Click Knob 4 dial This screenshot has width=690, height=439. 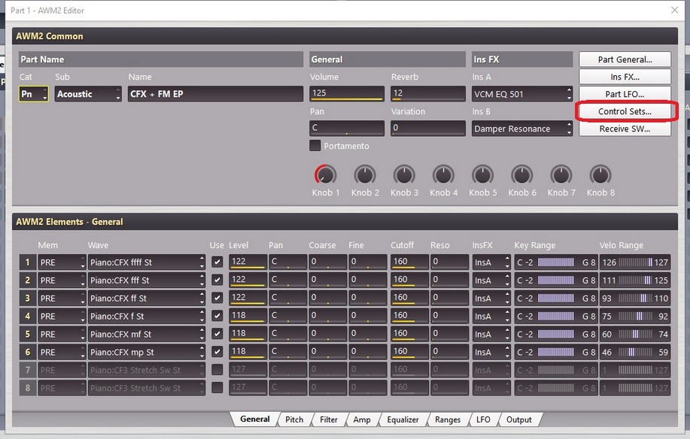pos(443,175)
